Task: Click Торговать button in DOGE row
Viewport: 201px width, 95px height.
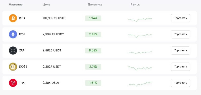Action: coord(180,67)
